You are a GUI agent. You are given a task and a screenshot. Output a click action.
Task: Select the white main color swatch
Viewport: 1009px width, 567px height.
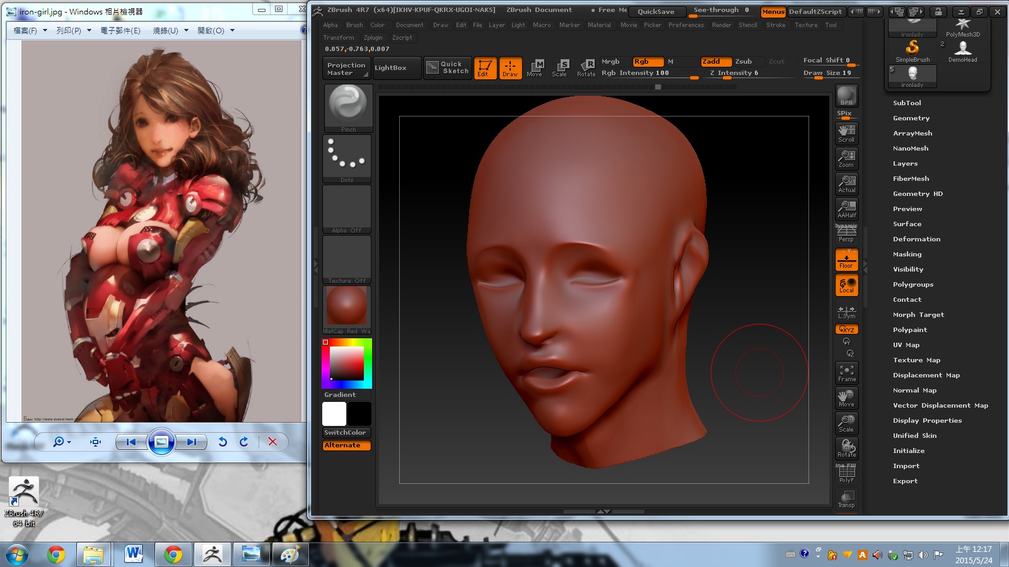pyautogui.click(x=334, y=414)
